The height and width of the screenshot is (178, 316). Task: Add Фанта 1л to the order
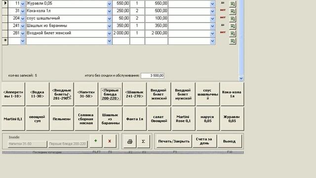(x=135, y=119)
